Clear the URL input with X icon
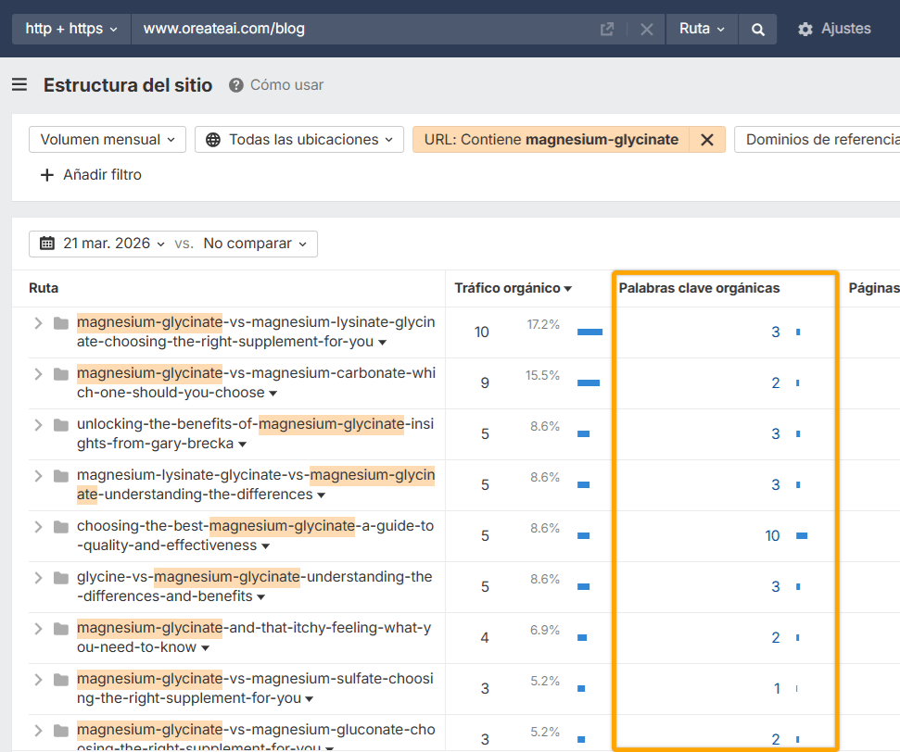The image size is (900, 752). point(646,29)
